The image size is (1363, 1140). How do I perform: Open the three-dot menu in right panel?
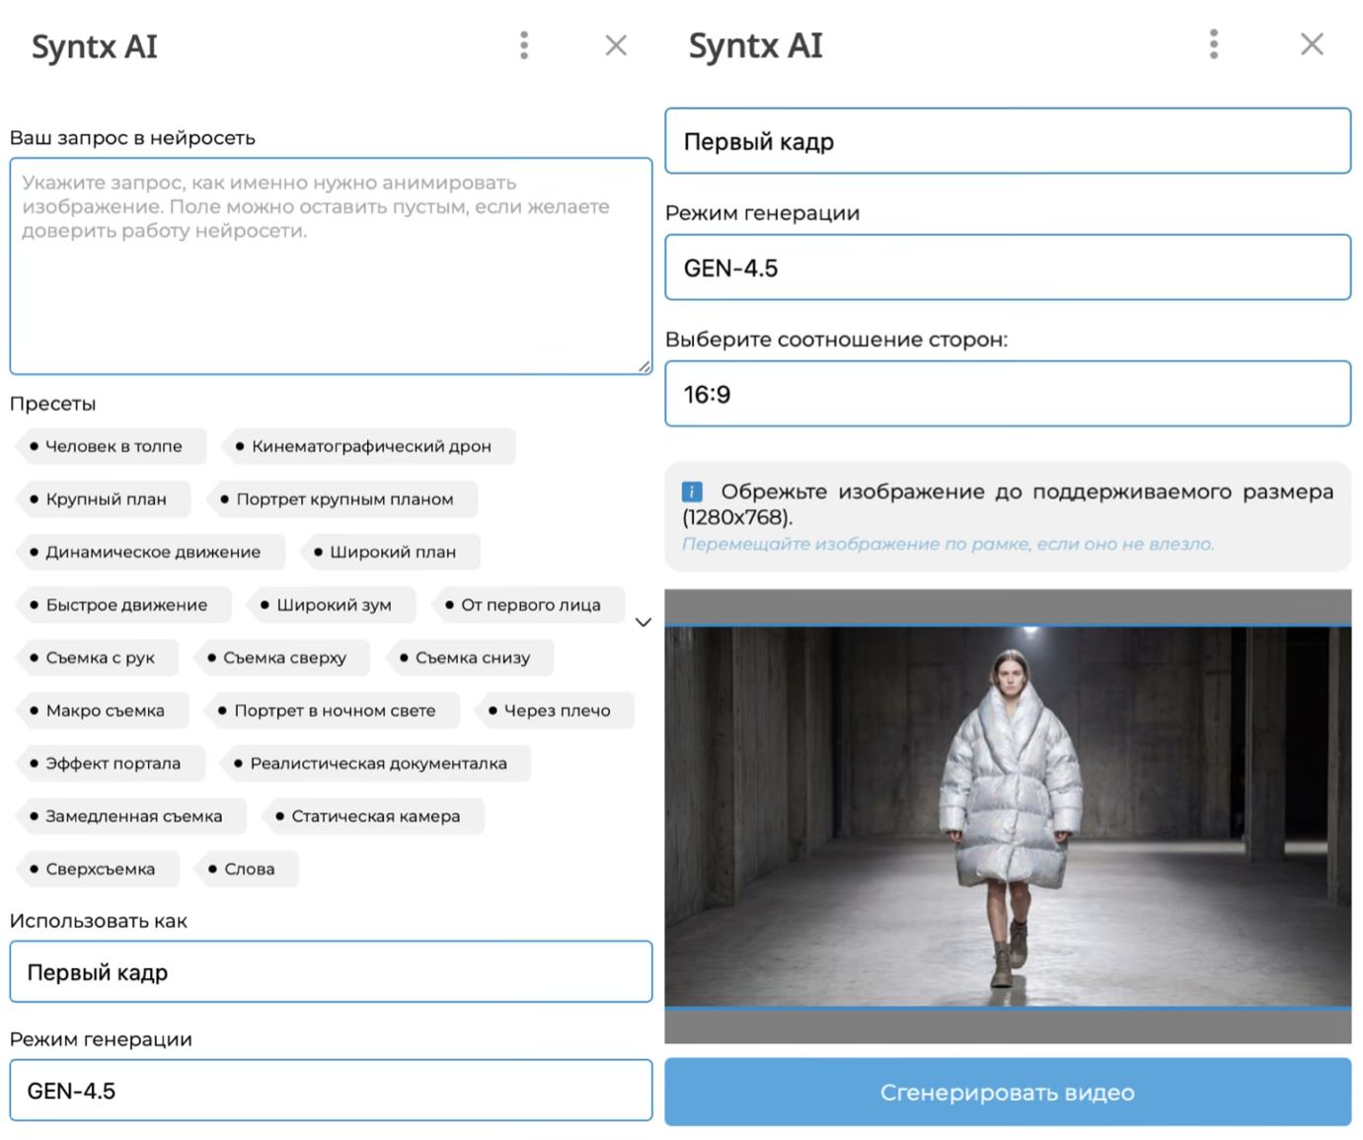pos(1213,44)
